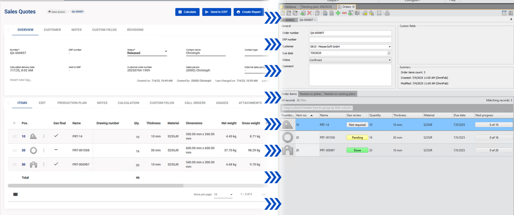Open three-dot menu for PRT-001058 row
The height and width of the screenshot is (215, 514).
point(43,151)
